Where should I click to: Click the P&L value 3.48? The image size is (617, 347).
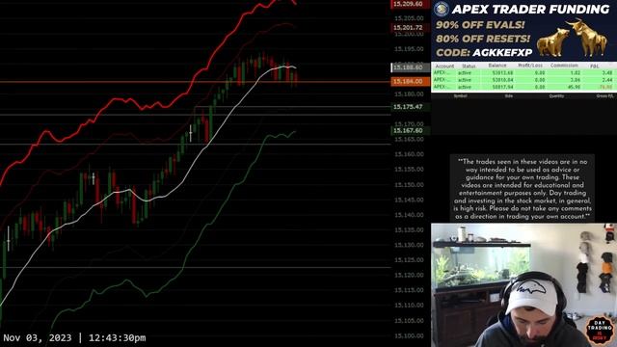607,73
